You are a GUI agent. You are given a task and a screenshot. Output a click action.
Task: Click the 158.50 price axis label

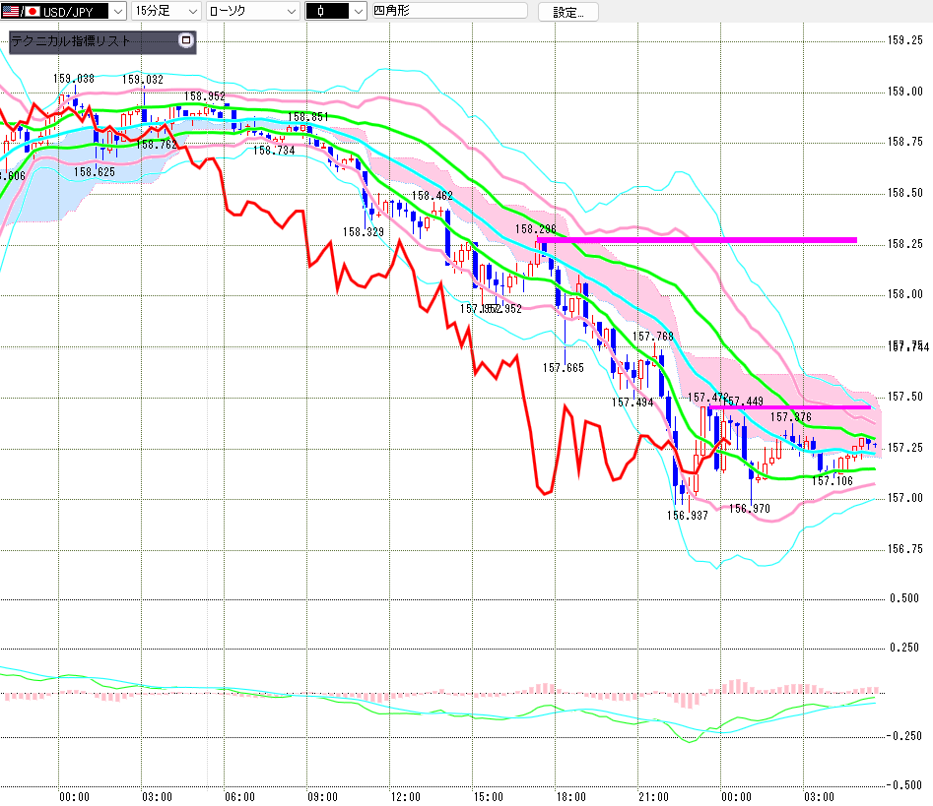[x=905, y=193]
